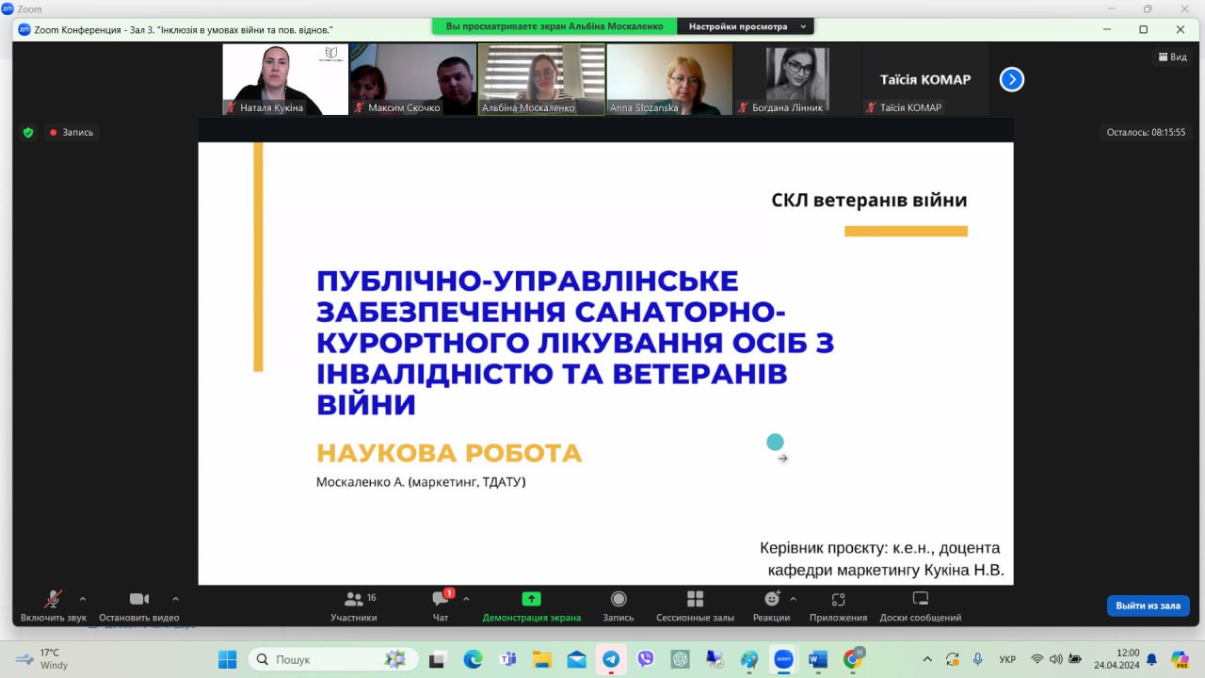Open Task View on the taskbar
Image resolution: width=1205 pixels, height=678 pixels.
click(x=438, y=659)
